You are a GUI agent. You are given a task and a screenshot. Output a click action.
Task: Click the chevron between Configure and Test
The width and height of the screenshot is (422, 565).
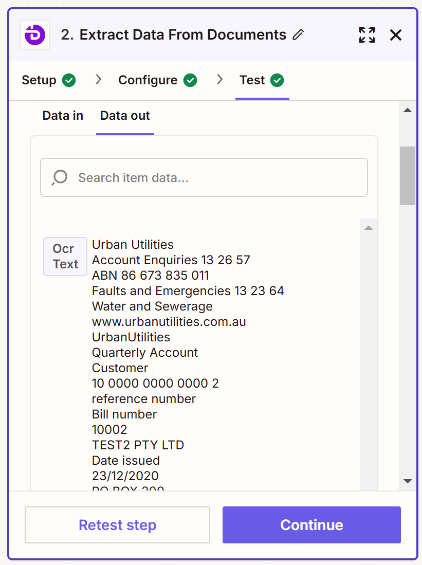tap(219, 79)
